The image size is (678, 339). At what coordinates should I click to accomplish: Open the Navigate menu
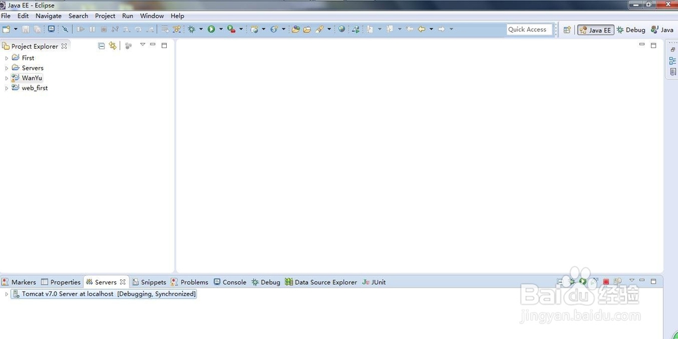[x=48, y=16]
